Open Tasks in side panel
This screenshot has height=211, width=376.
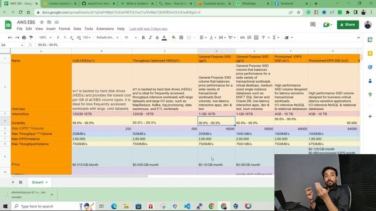(370, 67)
